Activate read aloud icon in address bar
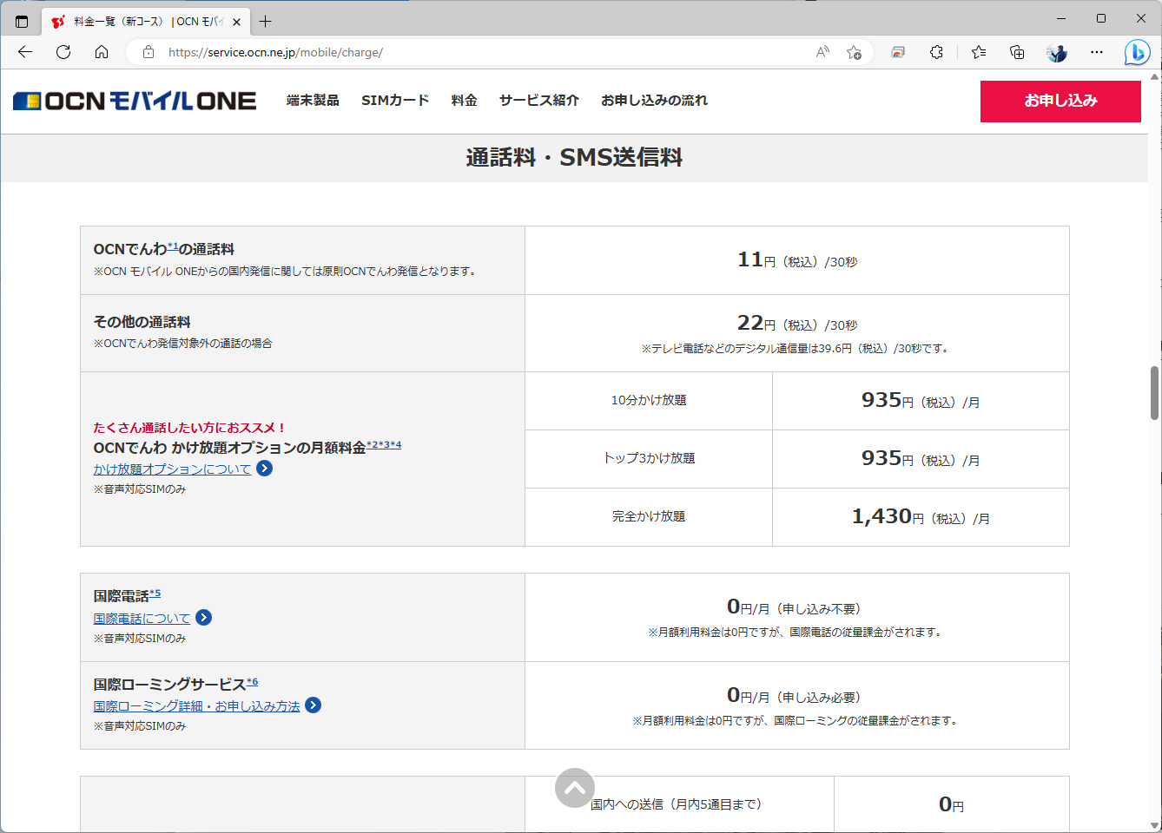 [822, 52]
